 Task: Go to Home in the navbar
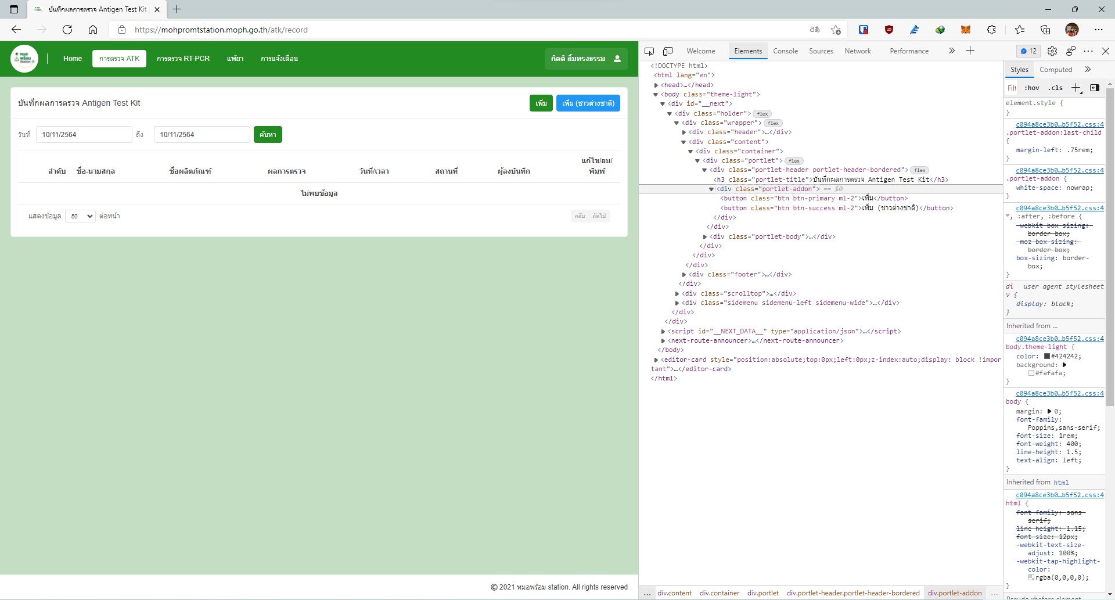(73, 59)
